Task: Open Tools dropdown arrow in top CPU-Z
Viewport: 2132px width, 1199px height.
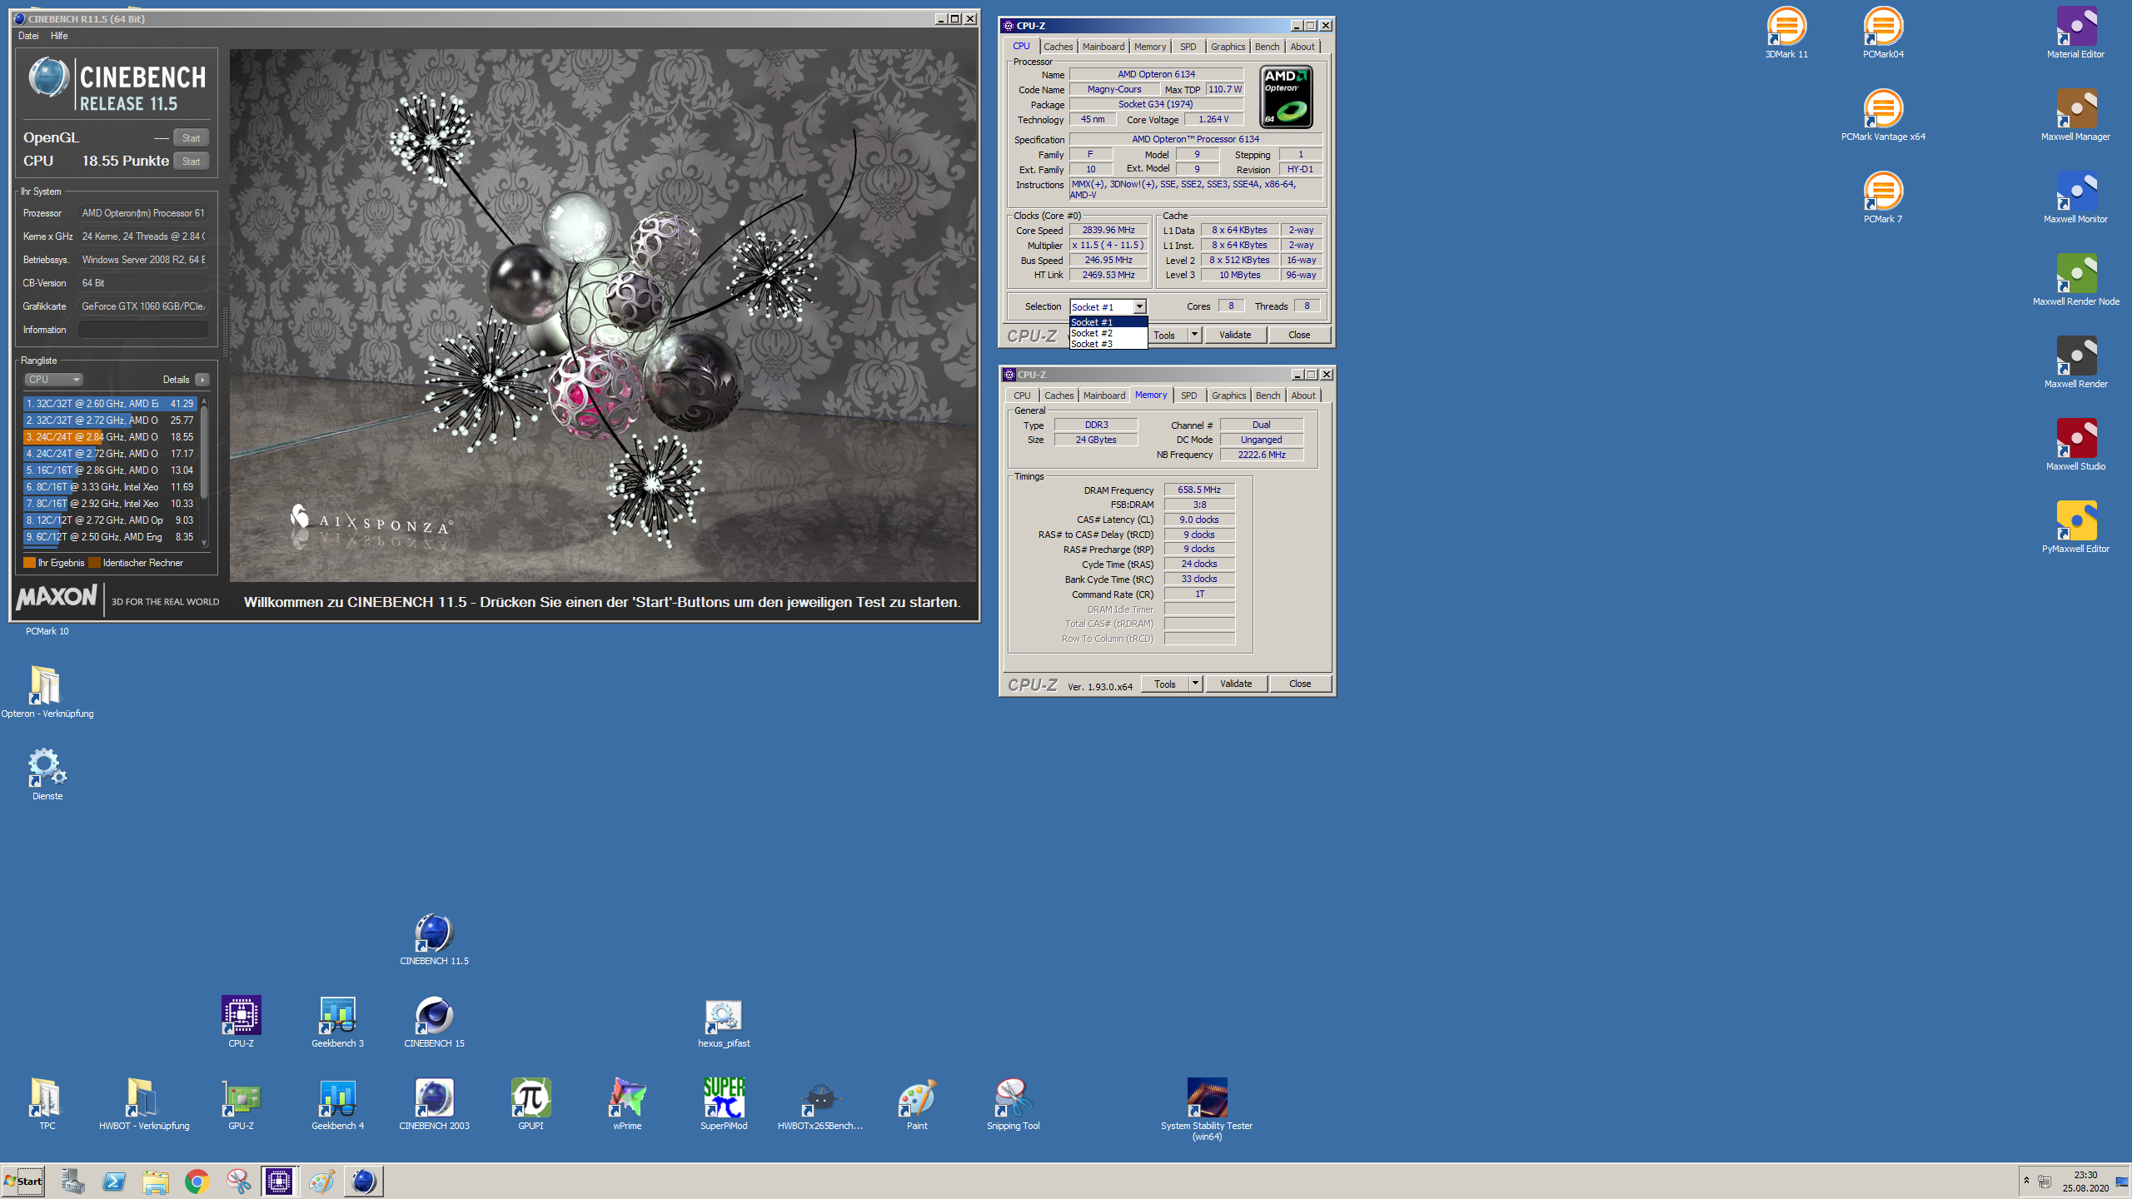Action: click(x=1194, y=335)
